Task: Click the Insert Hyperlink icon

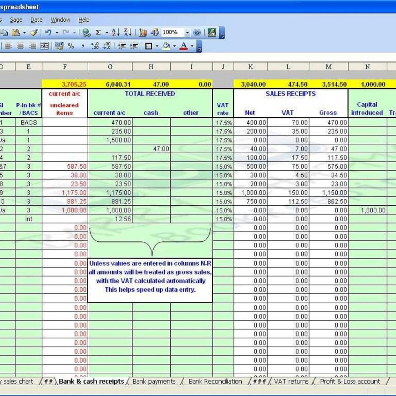Action: [x=87, y=32]
